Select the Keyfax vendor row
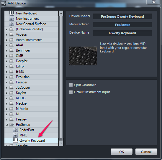 click(x=31, y=93)
